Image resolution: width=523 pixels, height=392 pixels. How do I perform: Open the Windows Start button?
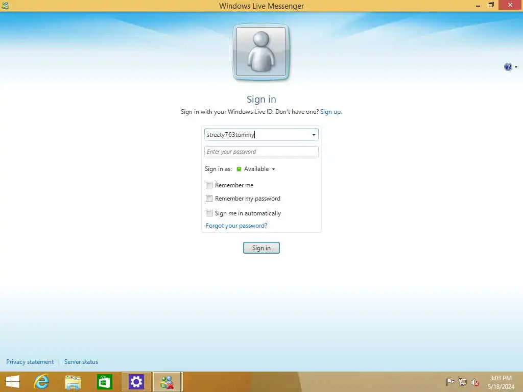(x=13, y=382)
